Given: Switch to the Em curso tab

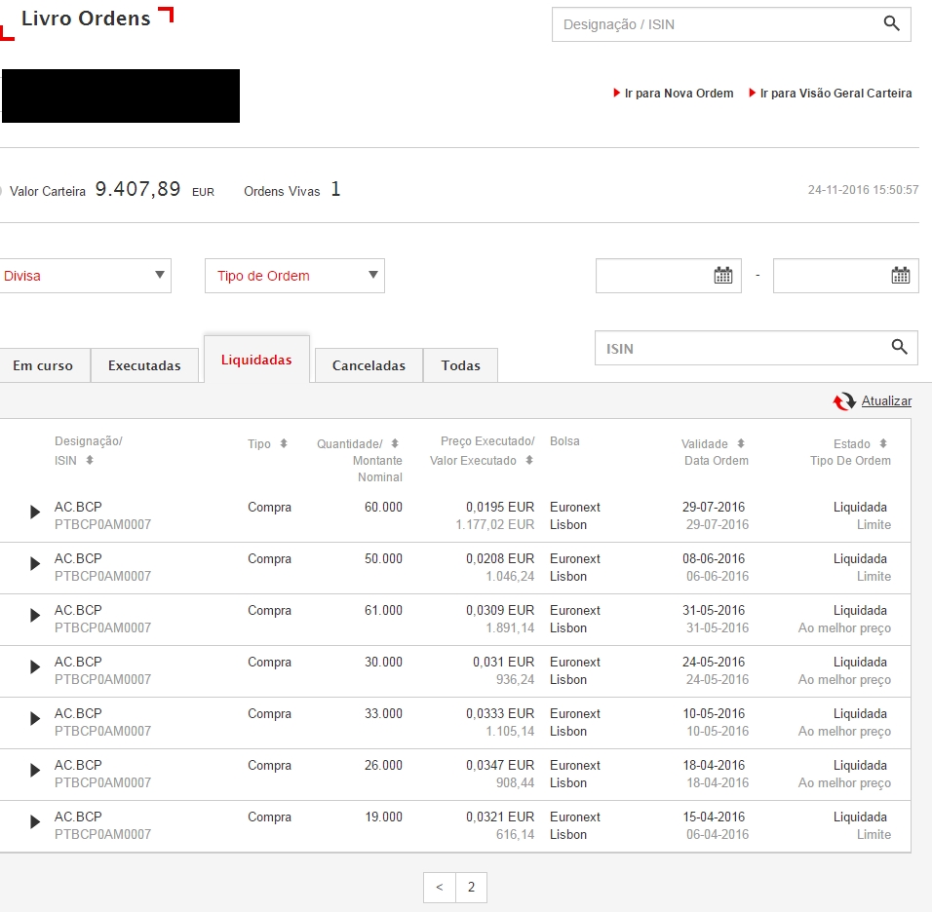Looking at the screenshot, I should (x=43, y=366).
